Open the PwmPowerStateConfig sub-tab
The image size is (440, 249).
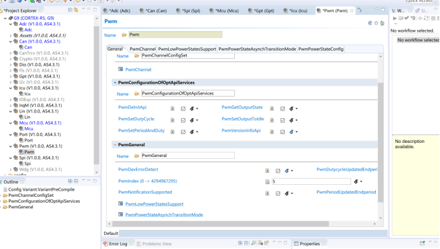tap(321, 49)
